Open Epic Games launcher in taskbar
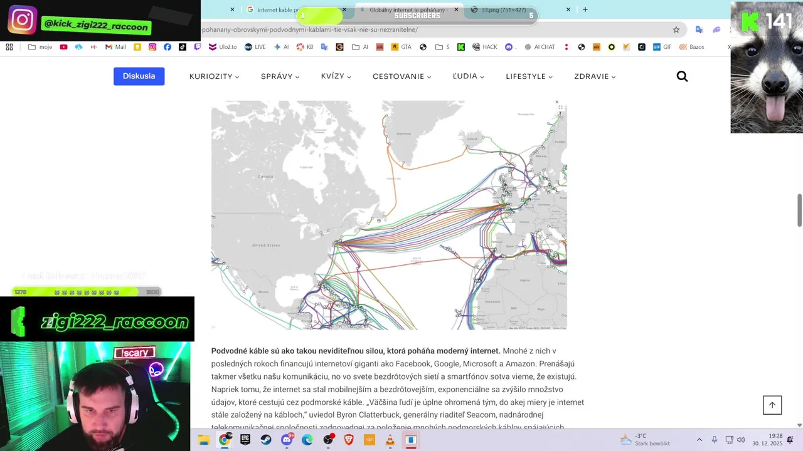Viewport: 803px width, 451px height. (245, 440)
